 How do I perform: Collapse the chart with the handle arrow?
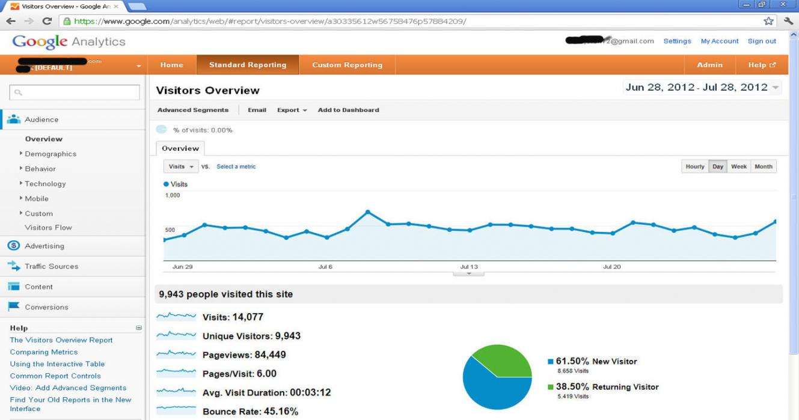(x=468, y=273)
